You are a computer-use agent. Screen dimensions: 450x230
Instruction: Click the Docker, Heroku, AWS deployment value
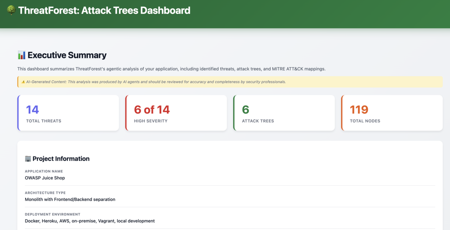pyautogui.click(x=90, y=221)
